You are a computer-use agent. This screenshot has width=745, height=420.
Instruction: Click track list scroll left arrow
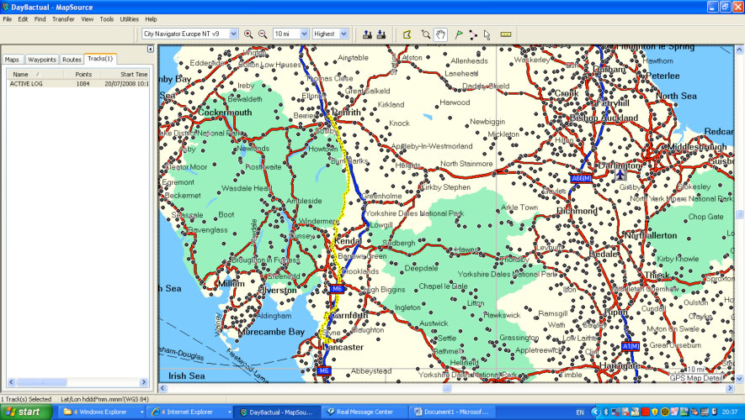(x=12, y=382)
